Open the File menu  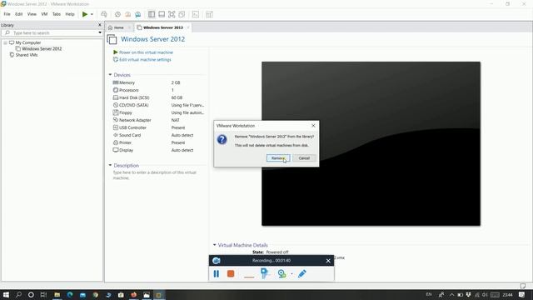7,14
